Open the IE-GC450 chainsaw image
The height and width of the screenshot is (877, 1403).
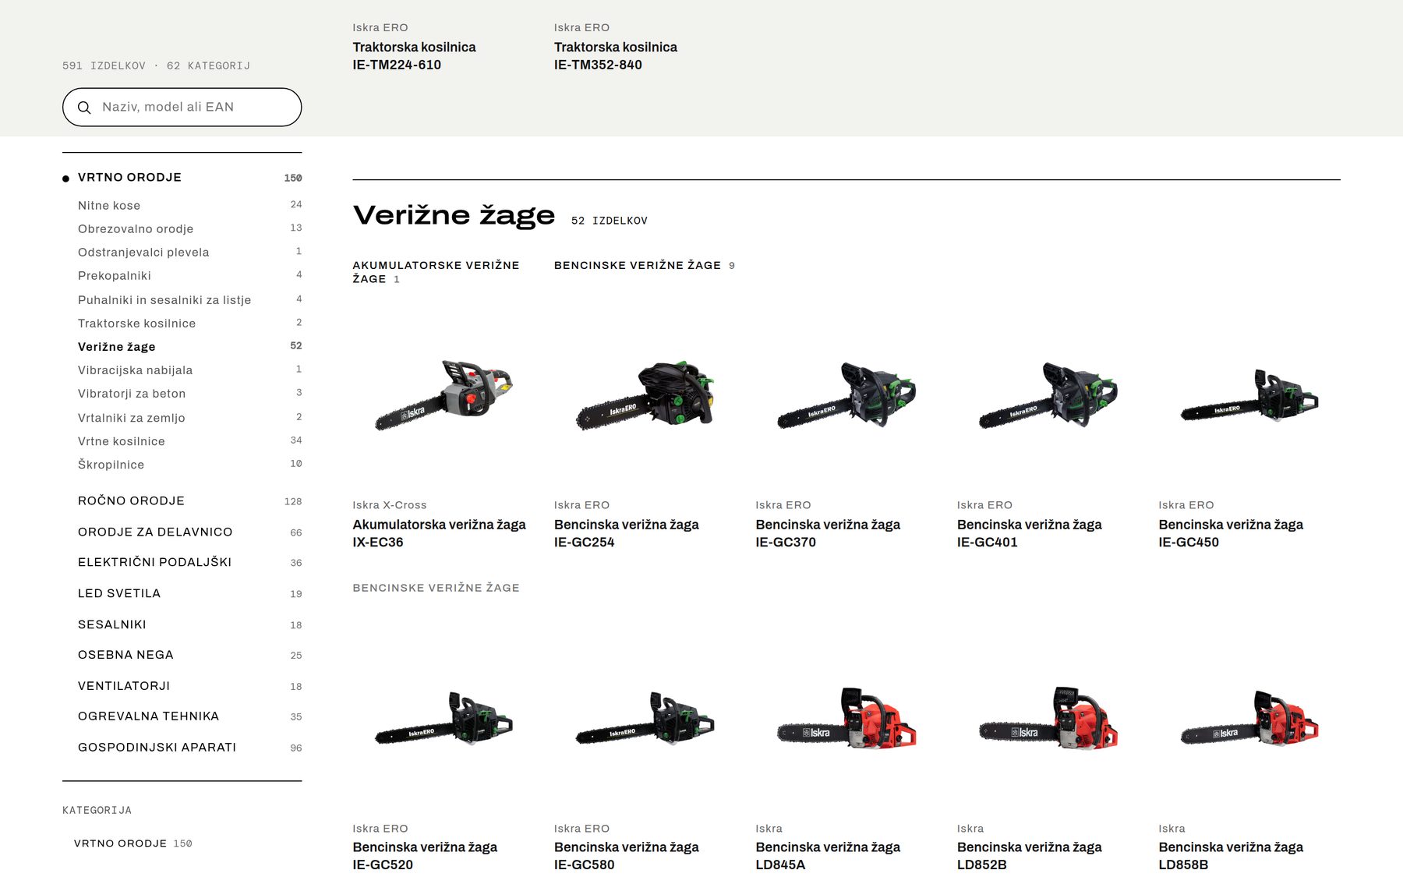(1250, 396)
